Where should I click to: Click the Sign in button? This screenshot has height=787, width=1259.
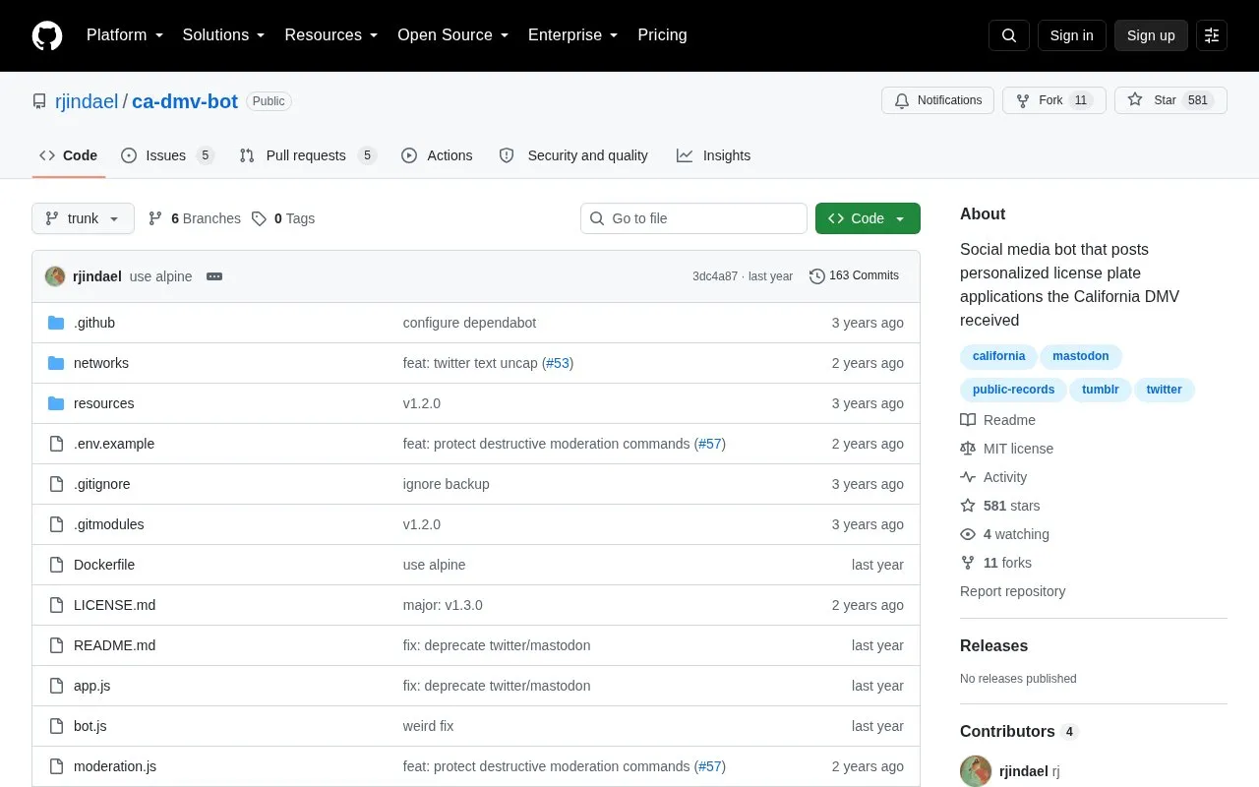click(1072, 35)
